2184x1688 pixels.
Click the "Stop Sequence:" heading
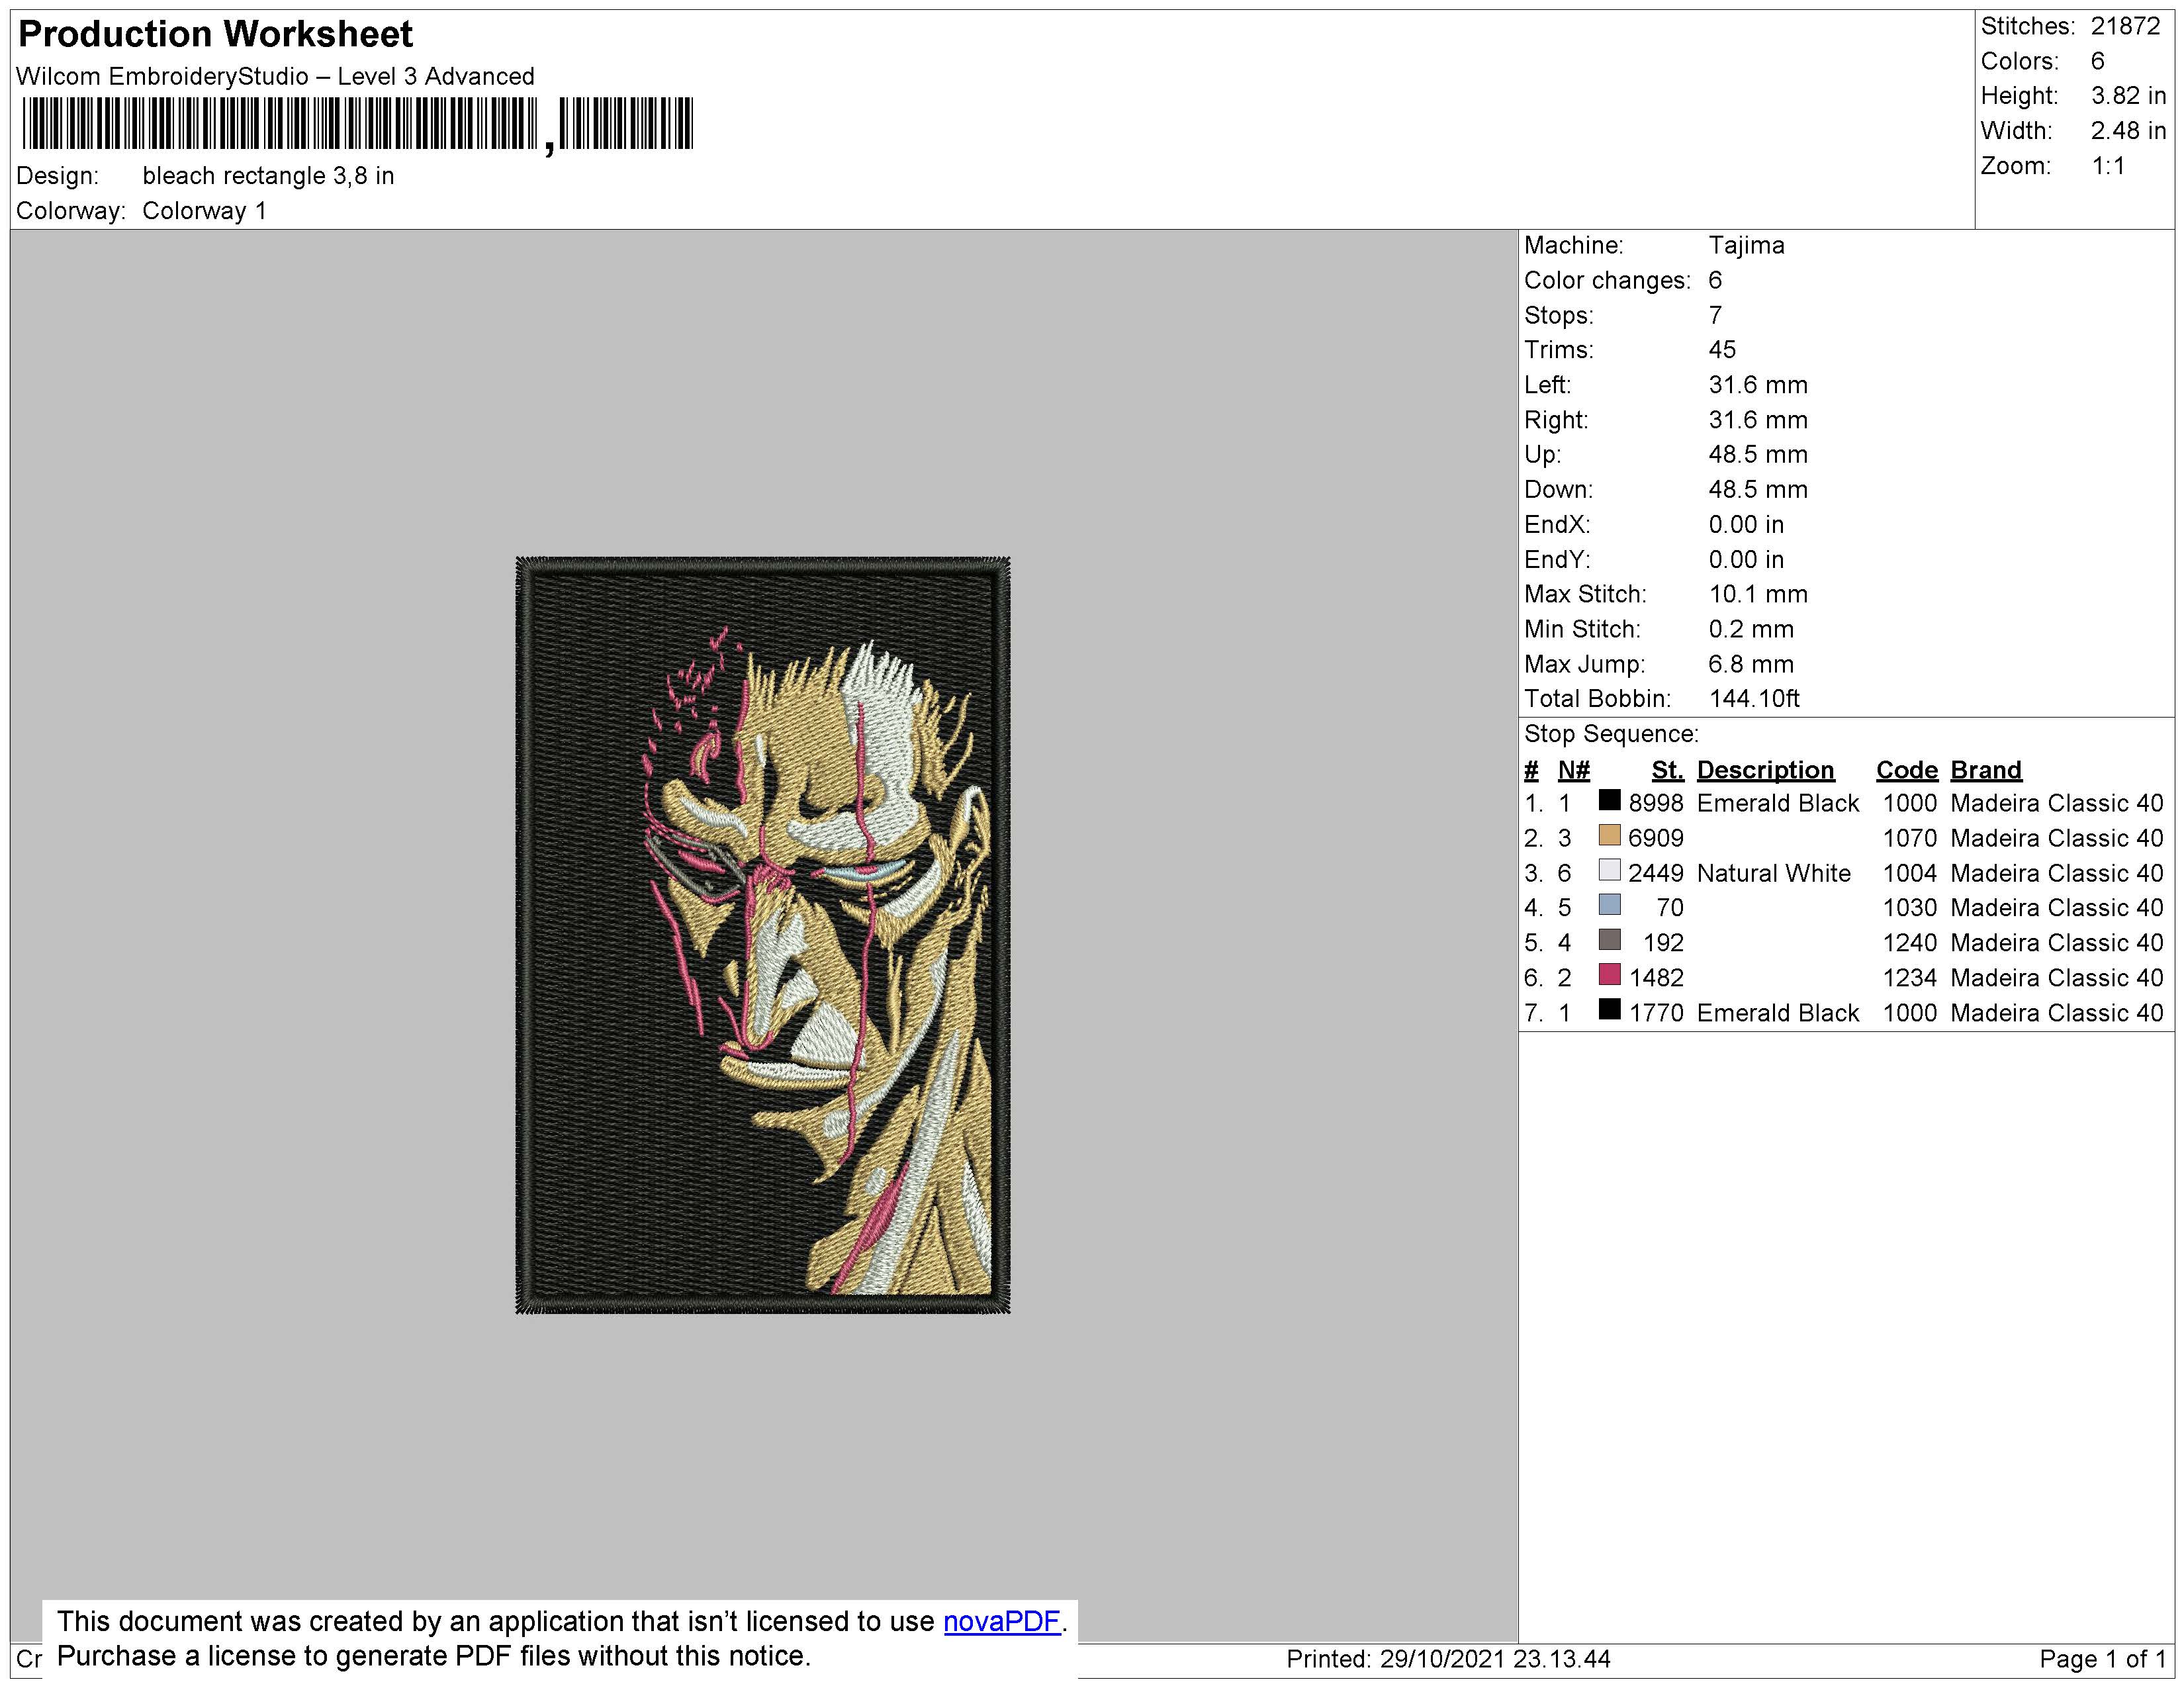[x=1611, y=735]
